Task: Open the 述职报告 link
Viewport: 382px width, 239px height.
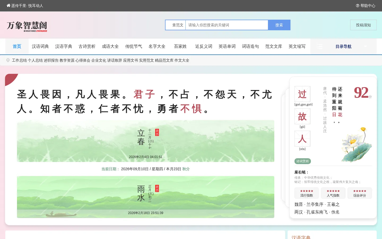Action: (x=51, y=60)
